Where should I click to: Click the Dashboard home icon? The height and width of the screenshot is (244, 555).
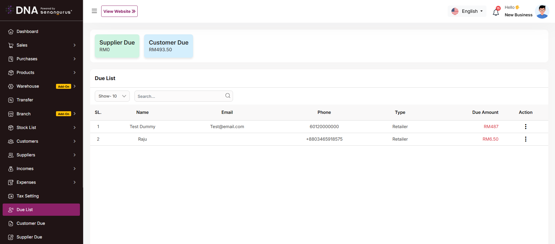pyautogui.click(x=11, y=32)
